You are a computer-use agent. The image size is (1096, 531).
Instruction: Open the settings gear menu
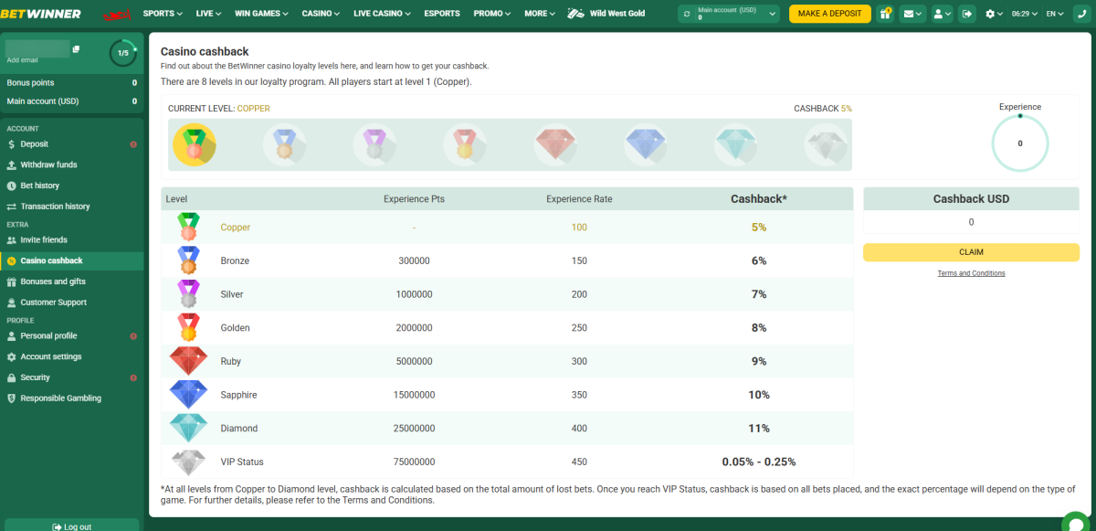pyautogui.click(x=994, y=14)
